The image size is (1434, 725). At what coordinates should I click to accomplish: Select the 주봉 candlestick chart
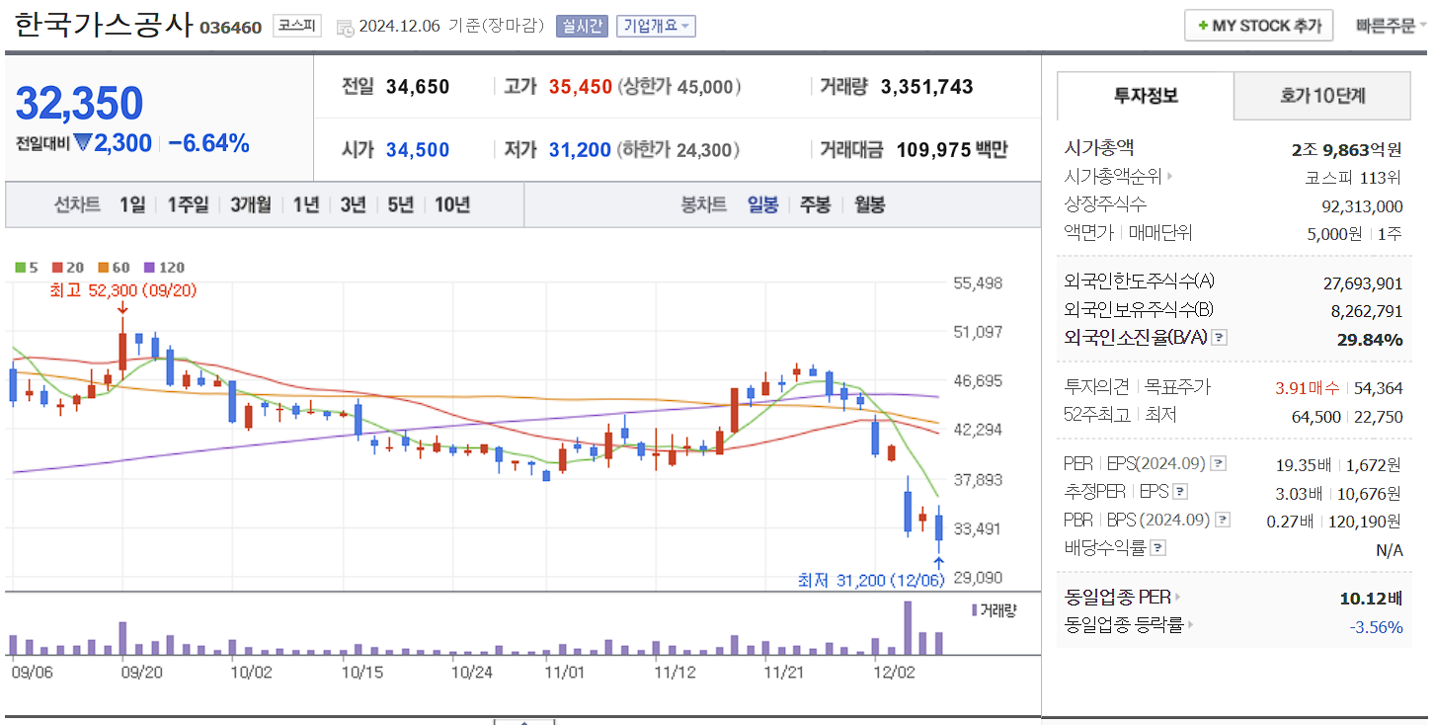point(815,204)
